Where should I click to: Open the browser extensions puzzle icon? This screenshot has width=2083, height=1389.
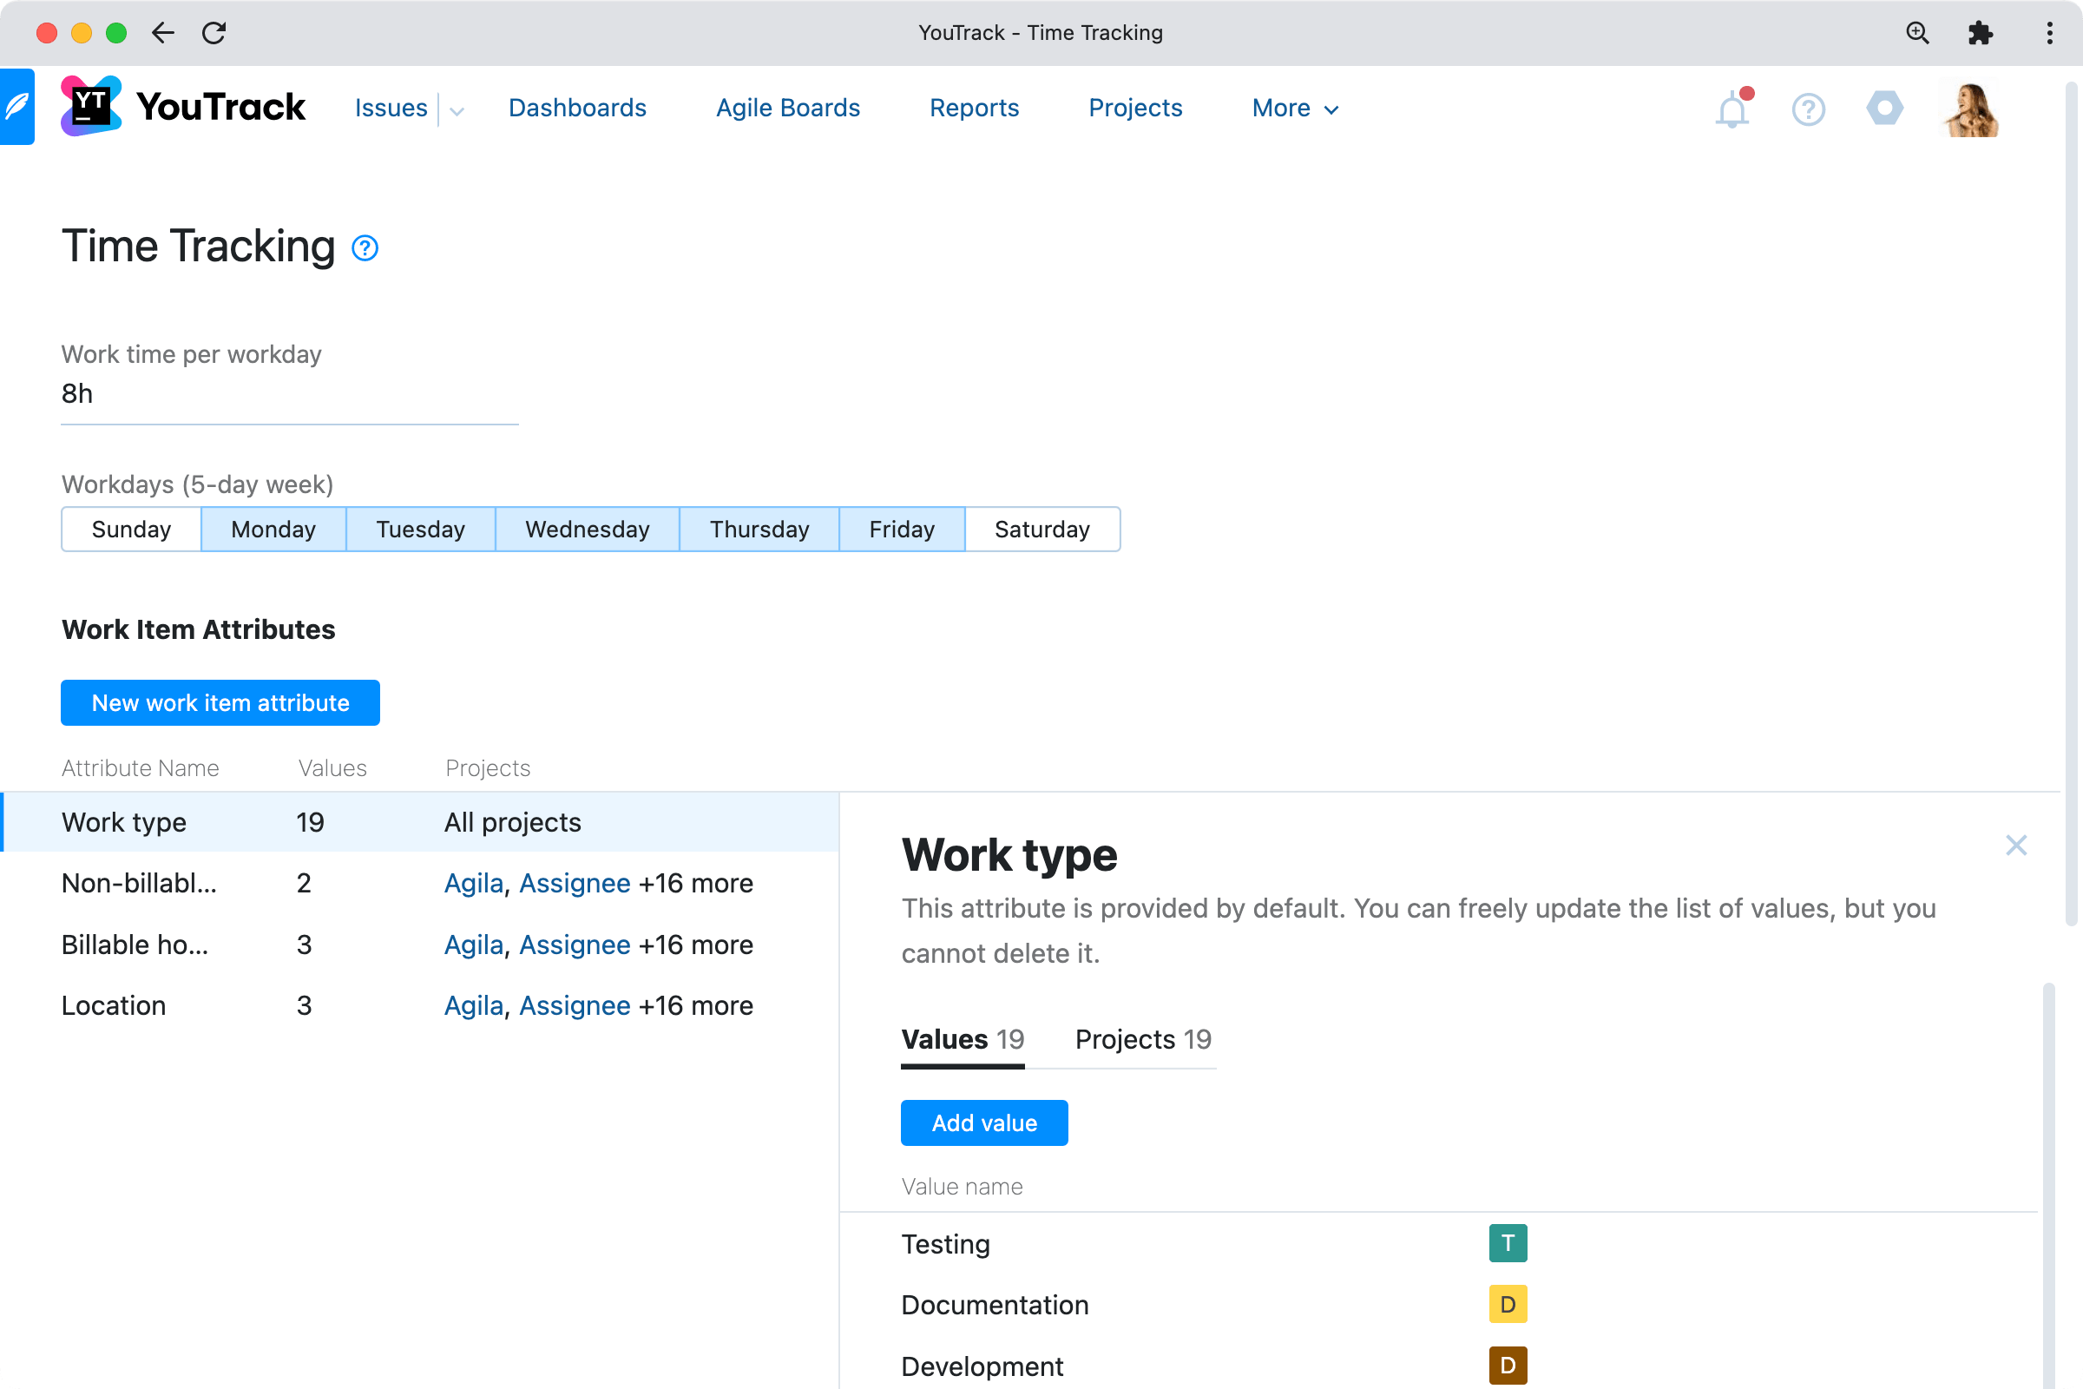coord(1981,33)
